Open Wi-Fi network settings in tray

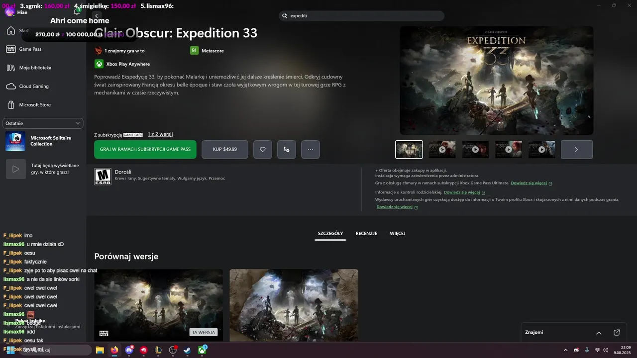coord(597,350)
